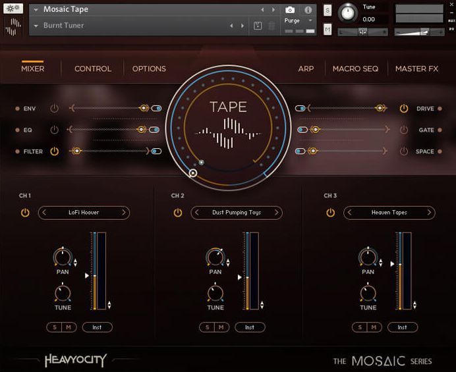
Task: Enable the SPACE power button
Action: click(x=404, y=151)
